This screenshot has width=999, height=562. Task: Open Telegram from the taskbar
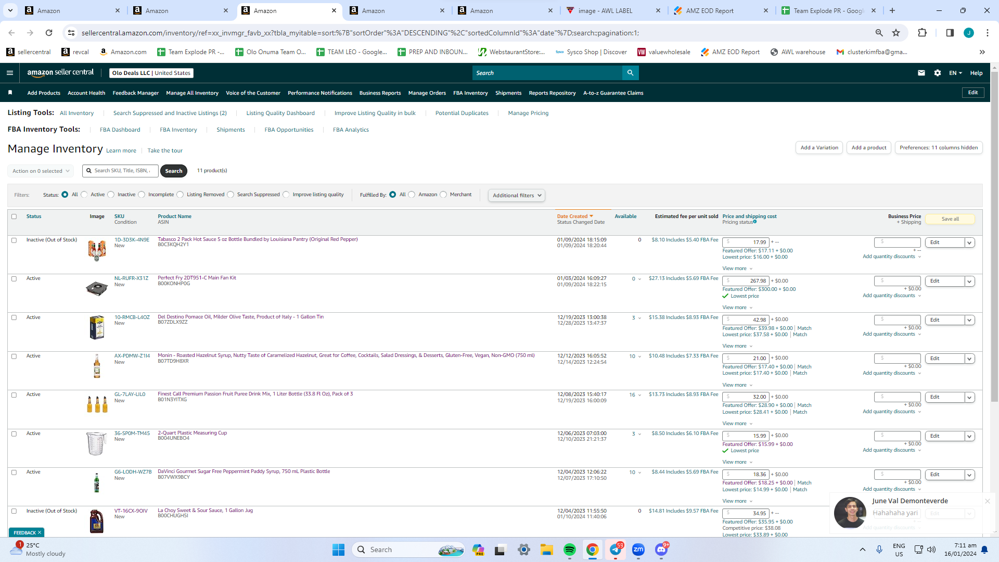point(616,550)
